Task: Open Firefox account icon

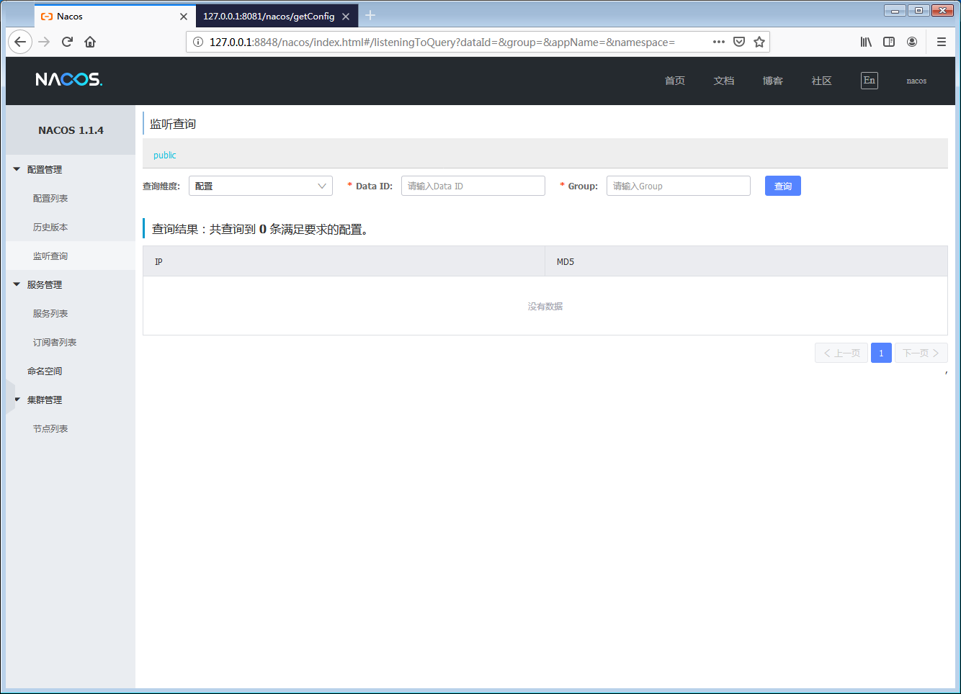Action: point(912,42)
